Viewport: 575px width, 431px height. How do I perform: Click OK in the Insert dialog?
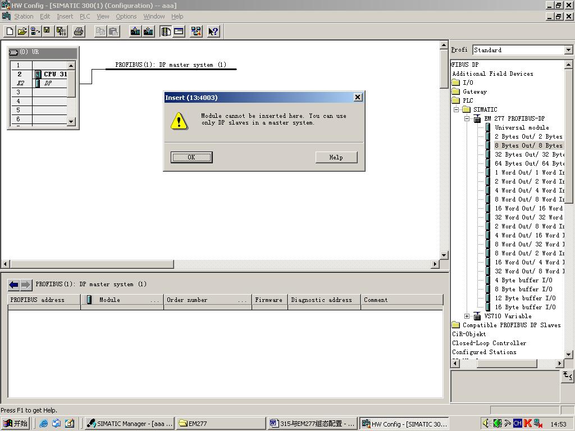click(191, 157)
